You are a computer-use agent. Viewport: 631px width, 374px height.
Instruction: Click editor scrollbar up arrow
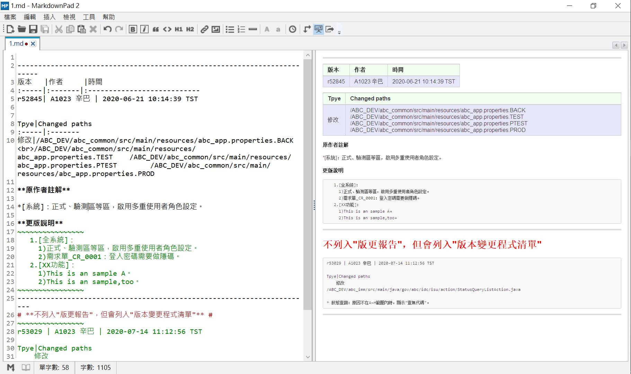tap(308, 55)
